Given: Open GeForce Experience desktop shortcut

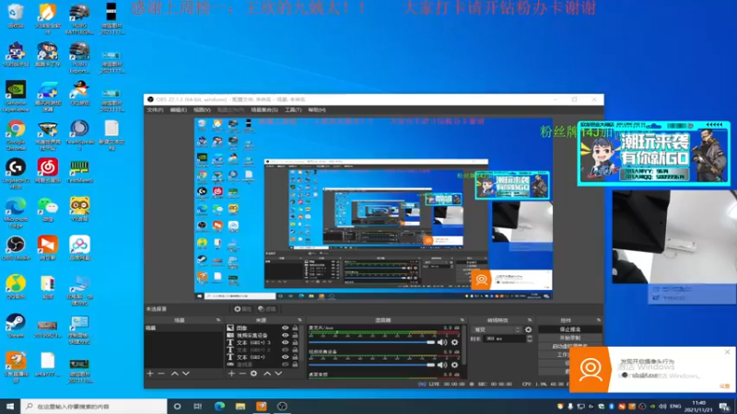Looking at the screenshot, I should click(x=16, y=97).
